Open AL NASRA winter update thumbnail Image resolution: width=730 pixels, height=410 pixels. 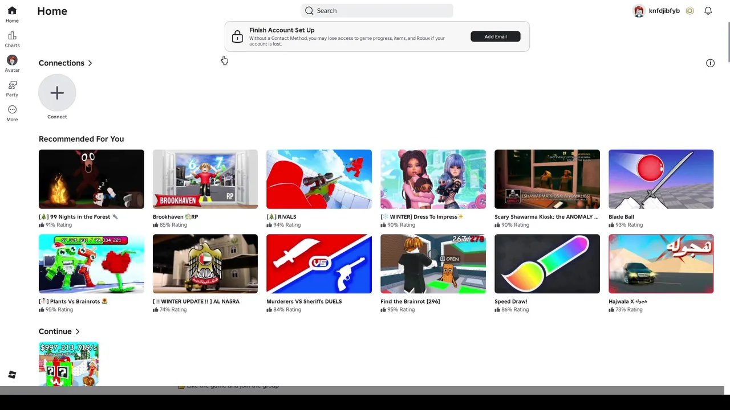205,264
